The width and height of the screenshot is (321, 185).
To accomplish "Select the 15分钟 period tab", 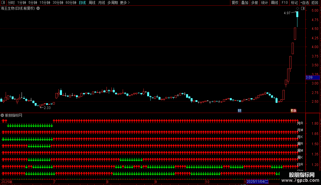I will tap(45, 3).
